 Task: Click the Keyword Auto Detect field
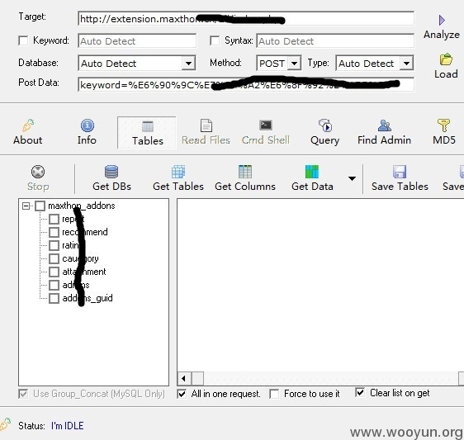coord(137,40)
